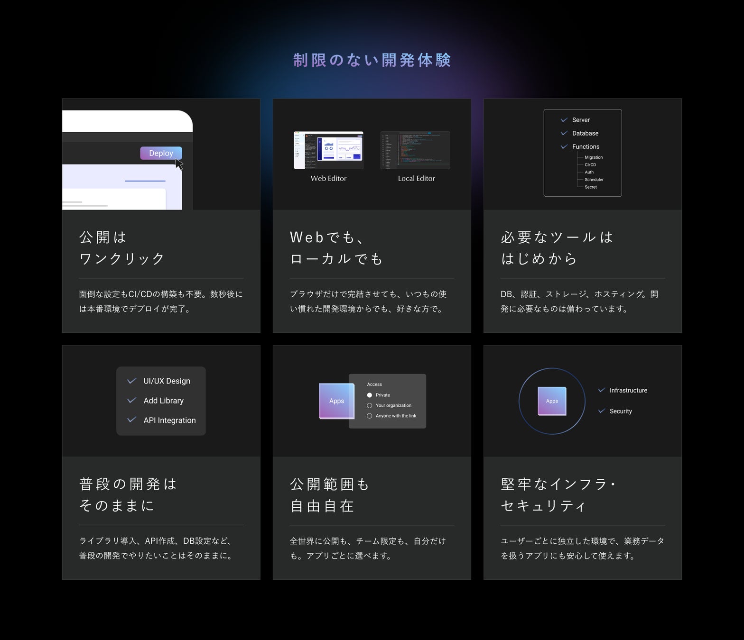Toggle the Functions checkmark
This screenshot has width=744, height=640.
pyautogui.click(x=564, y=146)
